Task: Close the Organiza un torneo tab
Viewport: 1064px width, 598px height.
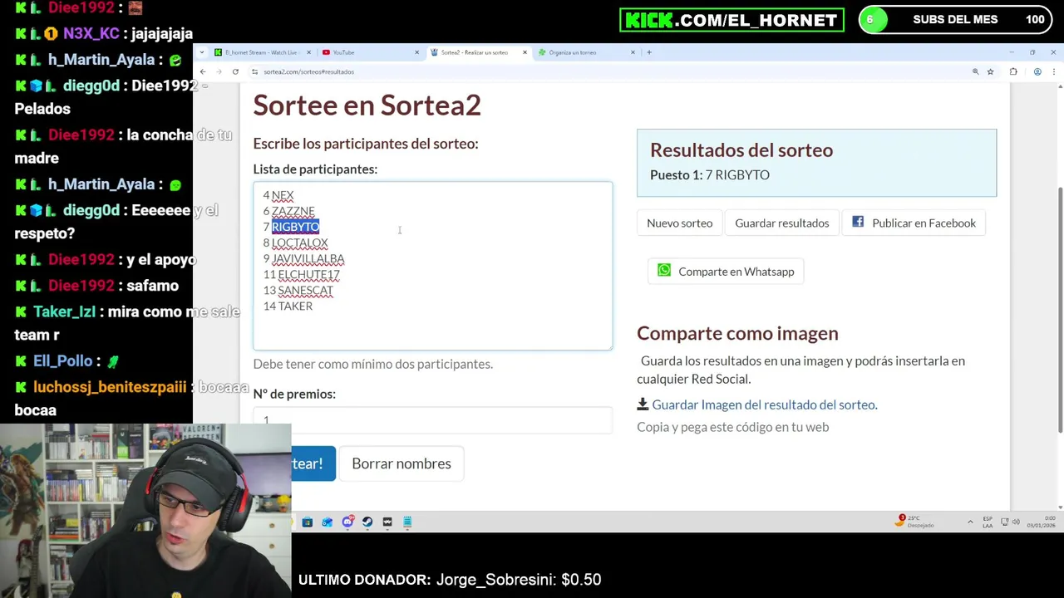Action: (x=633, y=52)
